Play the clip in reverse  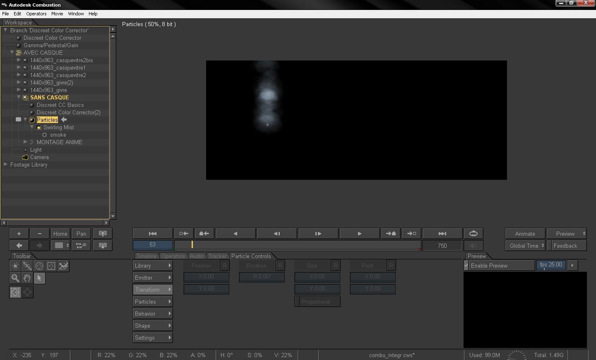236,234
